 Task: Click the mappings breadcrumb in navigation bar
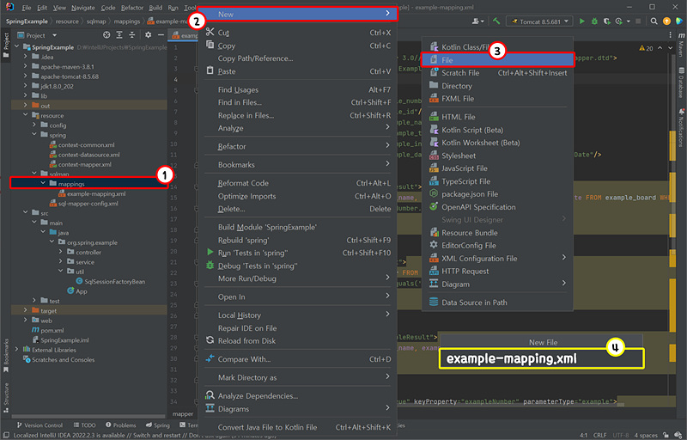127,21
